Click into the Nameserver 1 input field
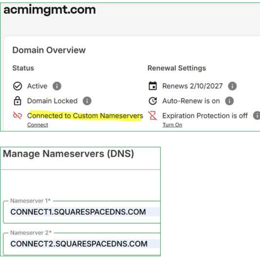This screenshot has width=260, height=260. pyautogui.click(x=82, y=212)
